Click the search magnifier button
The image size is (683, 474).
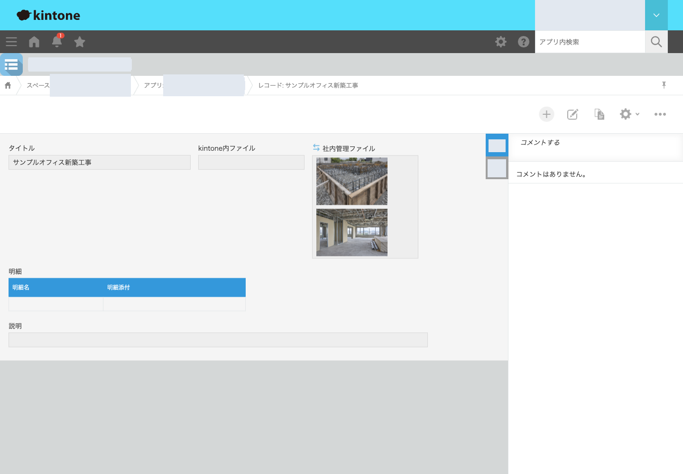click(x=656, y=42)
